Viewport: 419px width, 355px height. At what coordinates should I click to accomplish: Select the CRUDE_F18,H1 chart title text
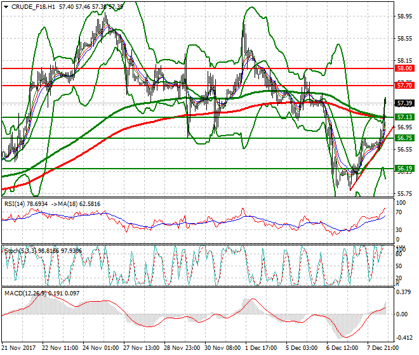click(33, 7)
